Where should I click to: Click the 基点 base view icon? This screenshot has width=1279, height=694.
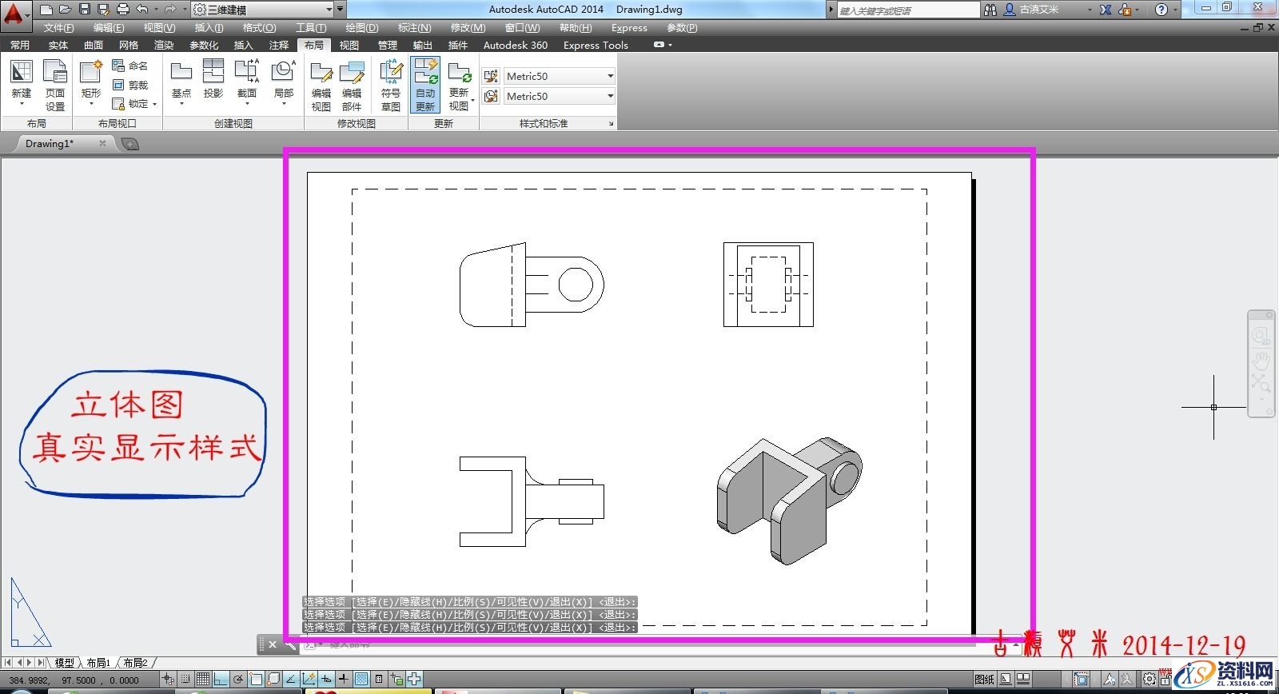coord(181,80)
